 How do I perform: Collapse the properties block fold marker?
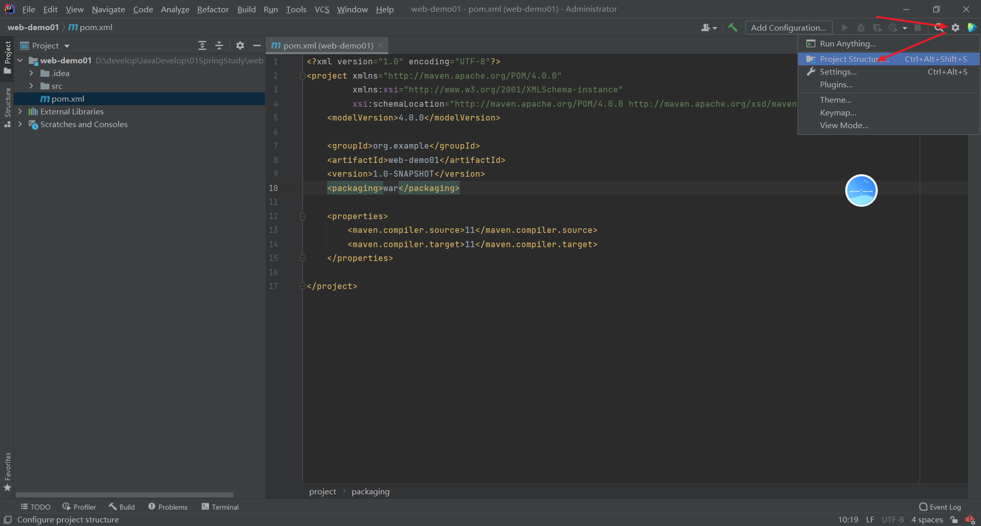tap(302, 217)
